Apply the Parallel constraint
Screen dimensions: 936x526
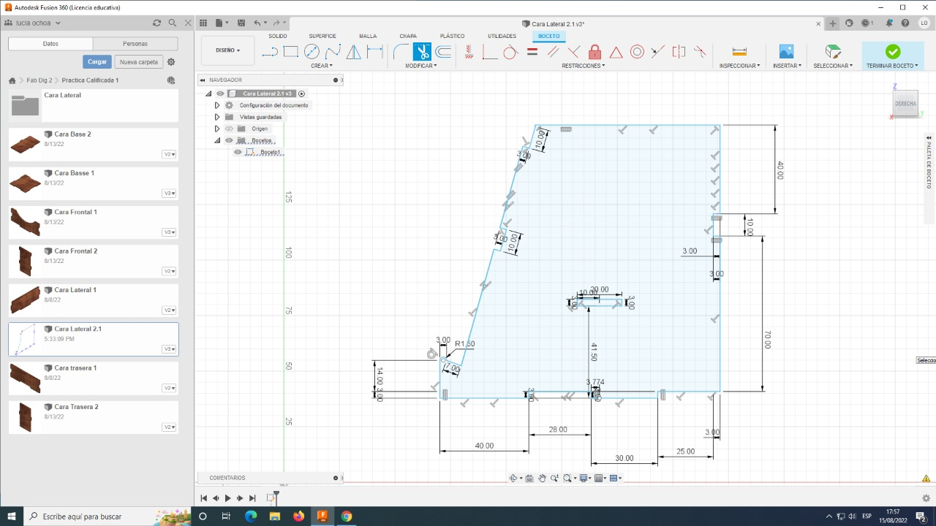click(x=553, y=52)
